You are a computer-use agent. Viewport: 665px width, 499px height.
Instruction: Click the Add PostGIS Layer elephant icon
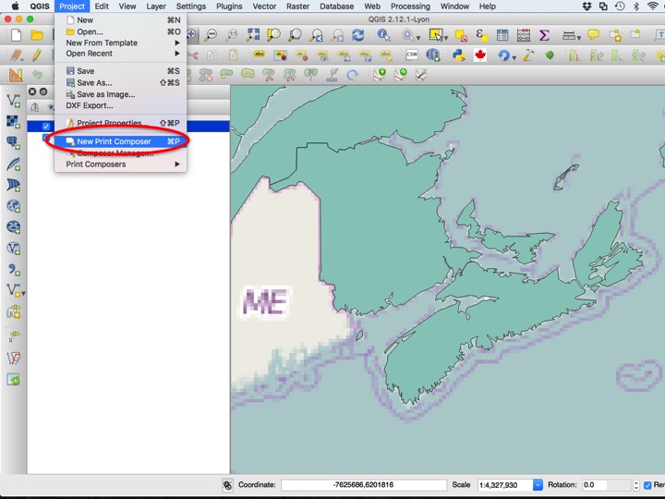coord(13,142)
